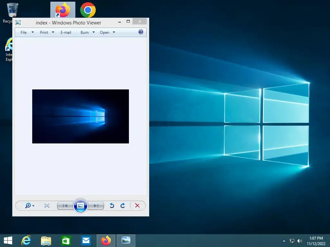330x247 pixels.
Task: Rotate the image counterclockwise
Action: point(112,206)
